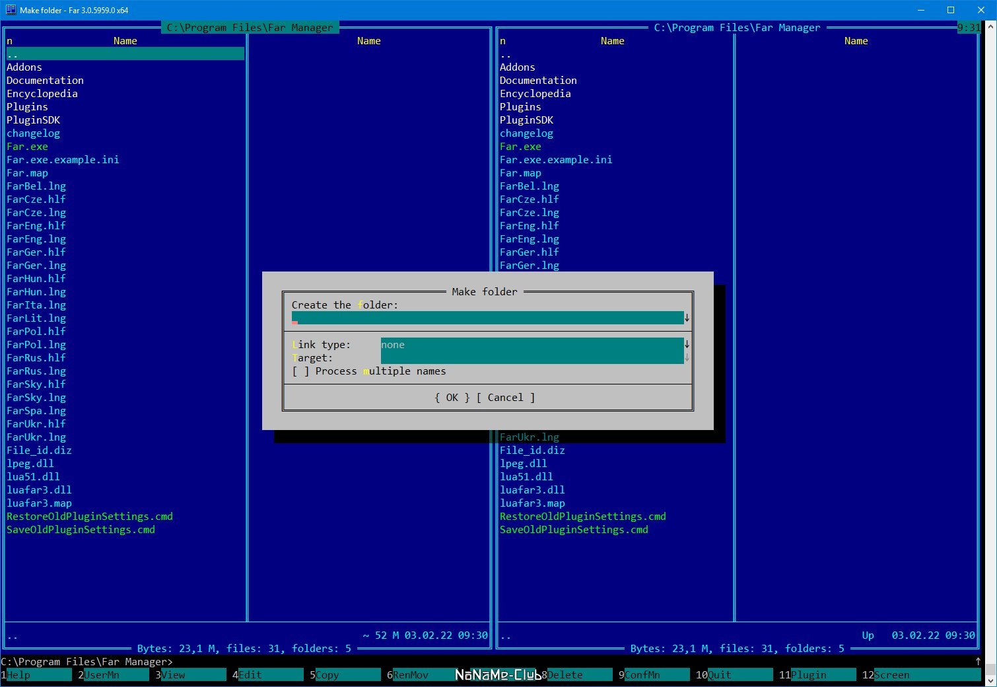
Task: Click the Far Manager title bar icon
Action: click(x=11, y=10)
